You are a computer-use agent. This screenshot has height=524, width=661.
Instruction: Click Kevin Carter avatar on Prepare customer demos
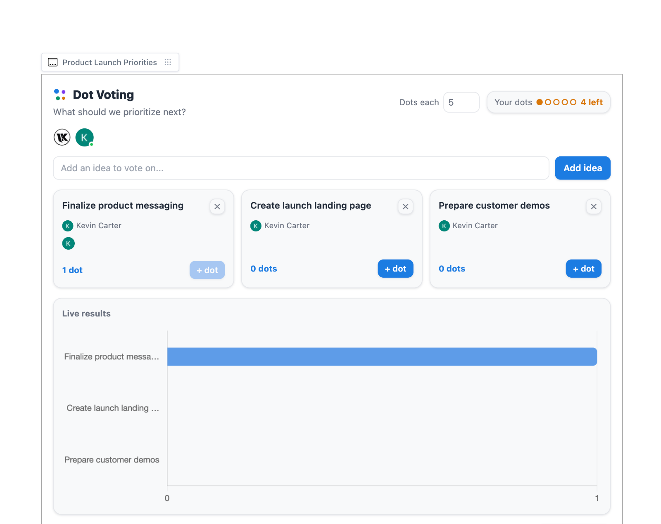444,226
